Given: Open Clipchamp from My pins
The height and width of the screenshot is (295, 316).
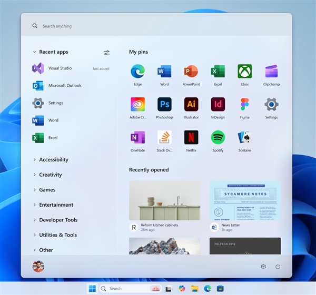Looking at the screenshot, I should coord(271,72).
